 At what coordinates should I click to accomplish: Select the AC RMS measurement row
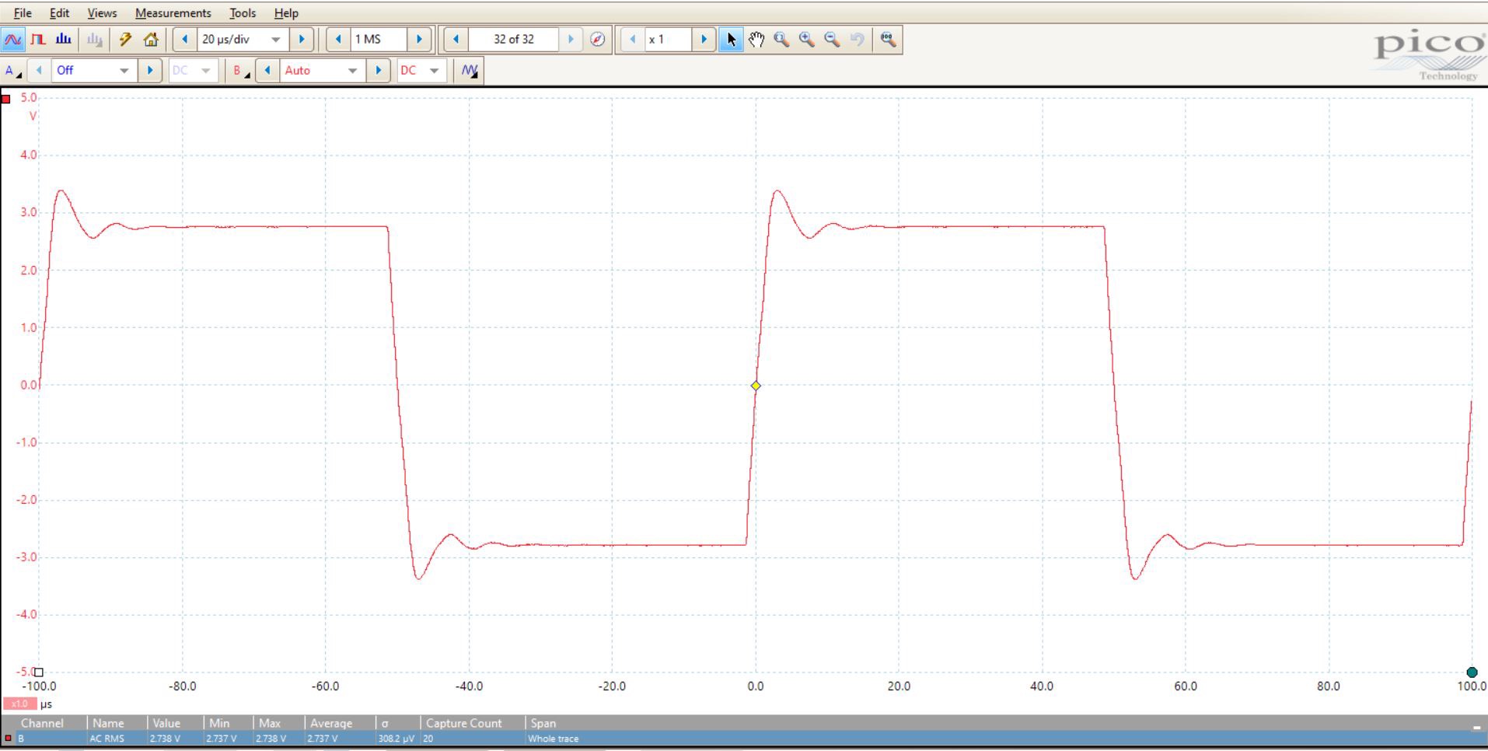311,739
